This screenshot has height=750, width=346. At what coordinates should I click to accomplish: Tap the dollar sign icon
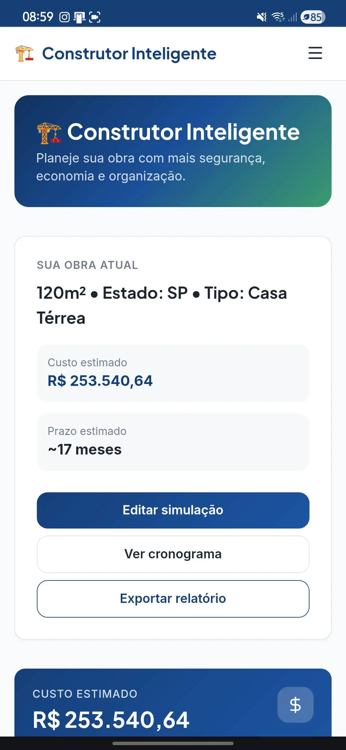click(x=295, y=704)
